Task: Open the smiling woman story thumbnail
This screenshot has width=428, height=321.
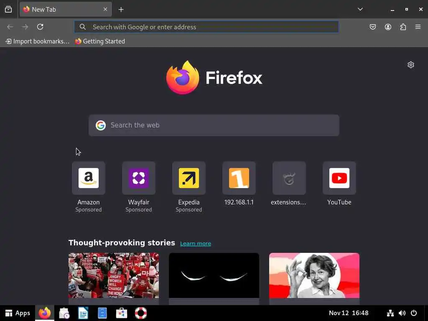Action: tap(314, 275)
